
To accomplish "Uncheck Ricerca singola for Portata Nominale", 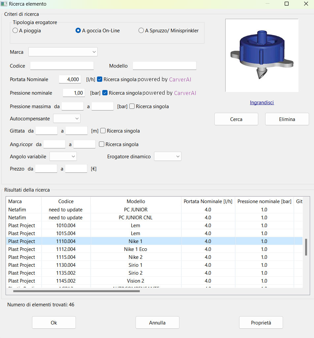I will click(x=100, y=79).
